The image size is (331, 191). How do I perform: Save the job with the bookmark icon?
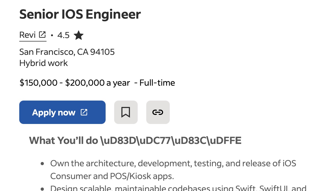point(126,112)
